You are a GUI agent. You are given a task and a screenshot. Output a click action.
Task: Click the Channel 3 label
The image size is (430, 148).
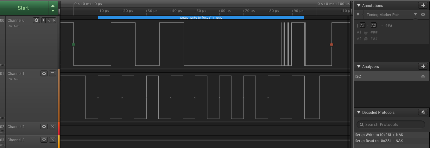coord(16,140)
